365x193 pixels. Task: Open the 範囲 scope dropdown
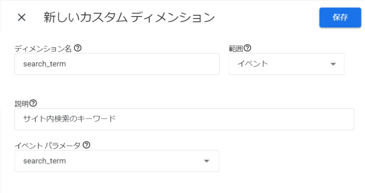point(286,64)
